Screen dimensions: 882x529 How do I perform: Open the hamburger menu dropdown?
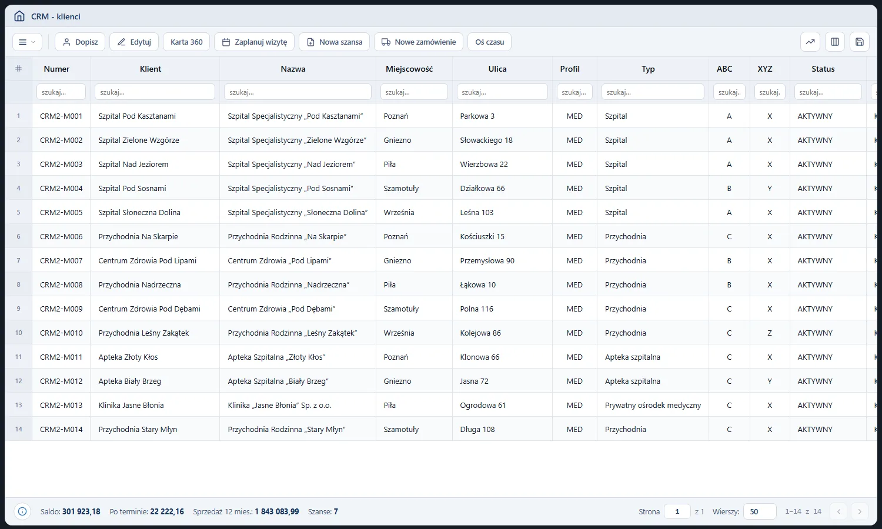pos(27,42)
